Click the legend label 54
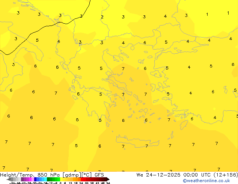The height and width of the screenshot is (184, 238). [108, 183]
